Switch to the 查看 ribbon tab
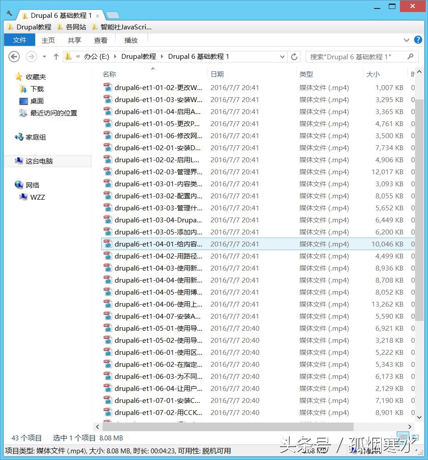The width and height of the screenshot is (428, 460). point(101,40)
